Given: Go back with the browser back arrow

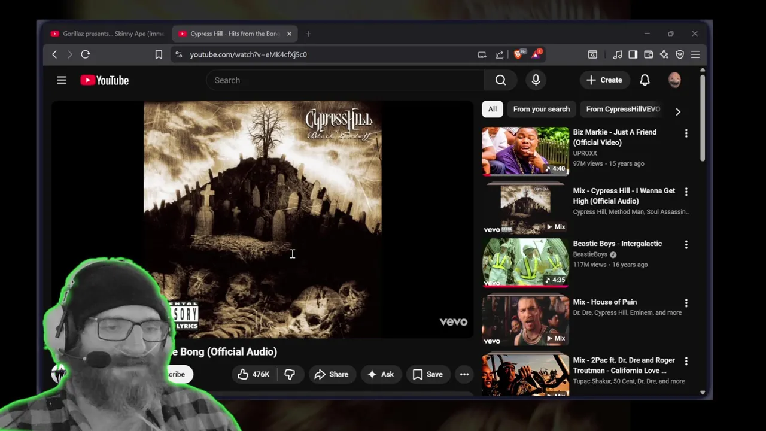Looking at the screenshot, I should pos(54,54).
